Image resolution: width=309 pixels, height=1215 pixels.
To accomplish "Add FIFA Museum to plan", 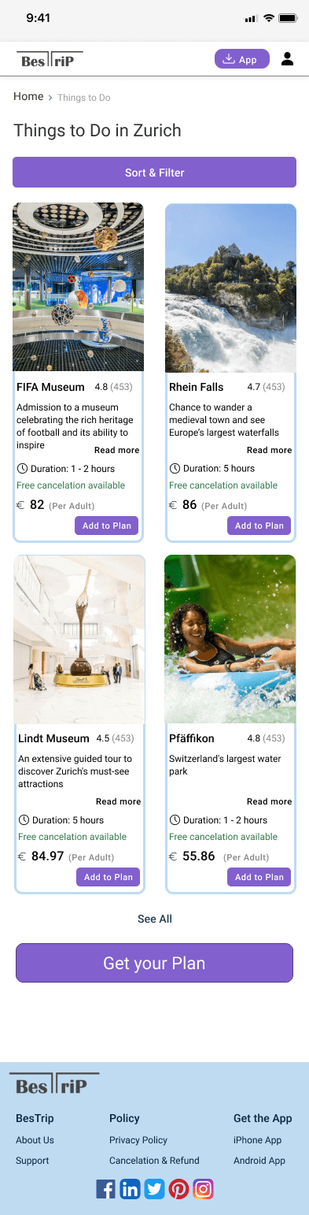I will [107, 526].
